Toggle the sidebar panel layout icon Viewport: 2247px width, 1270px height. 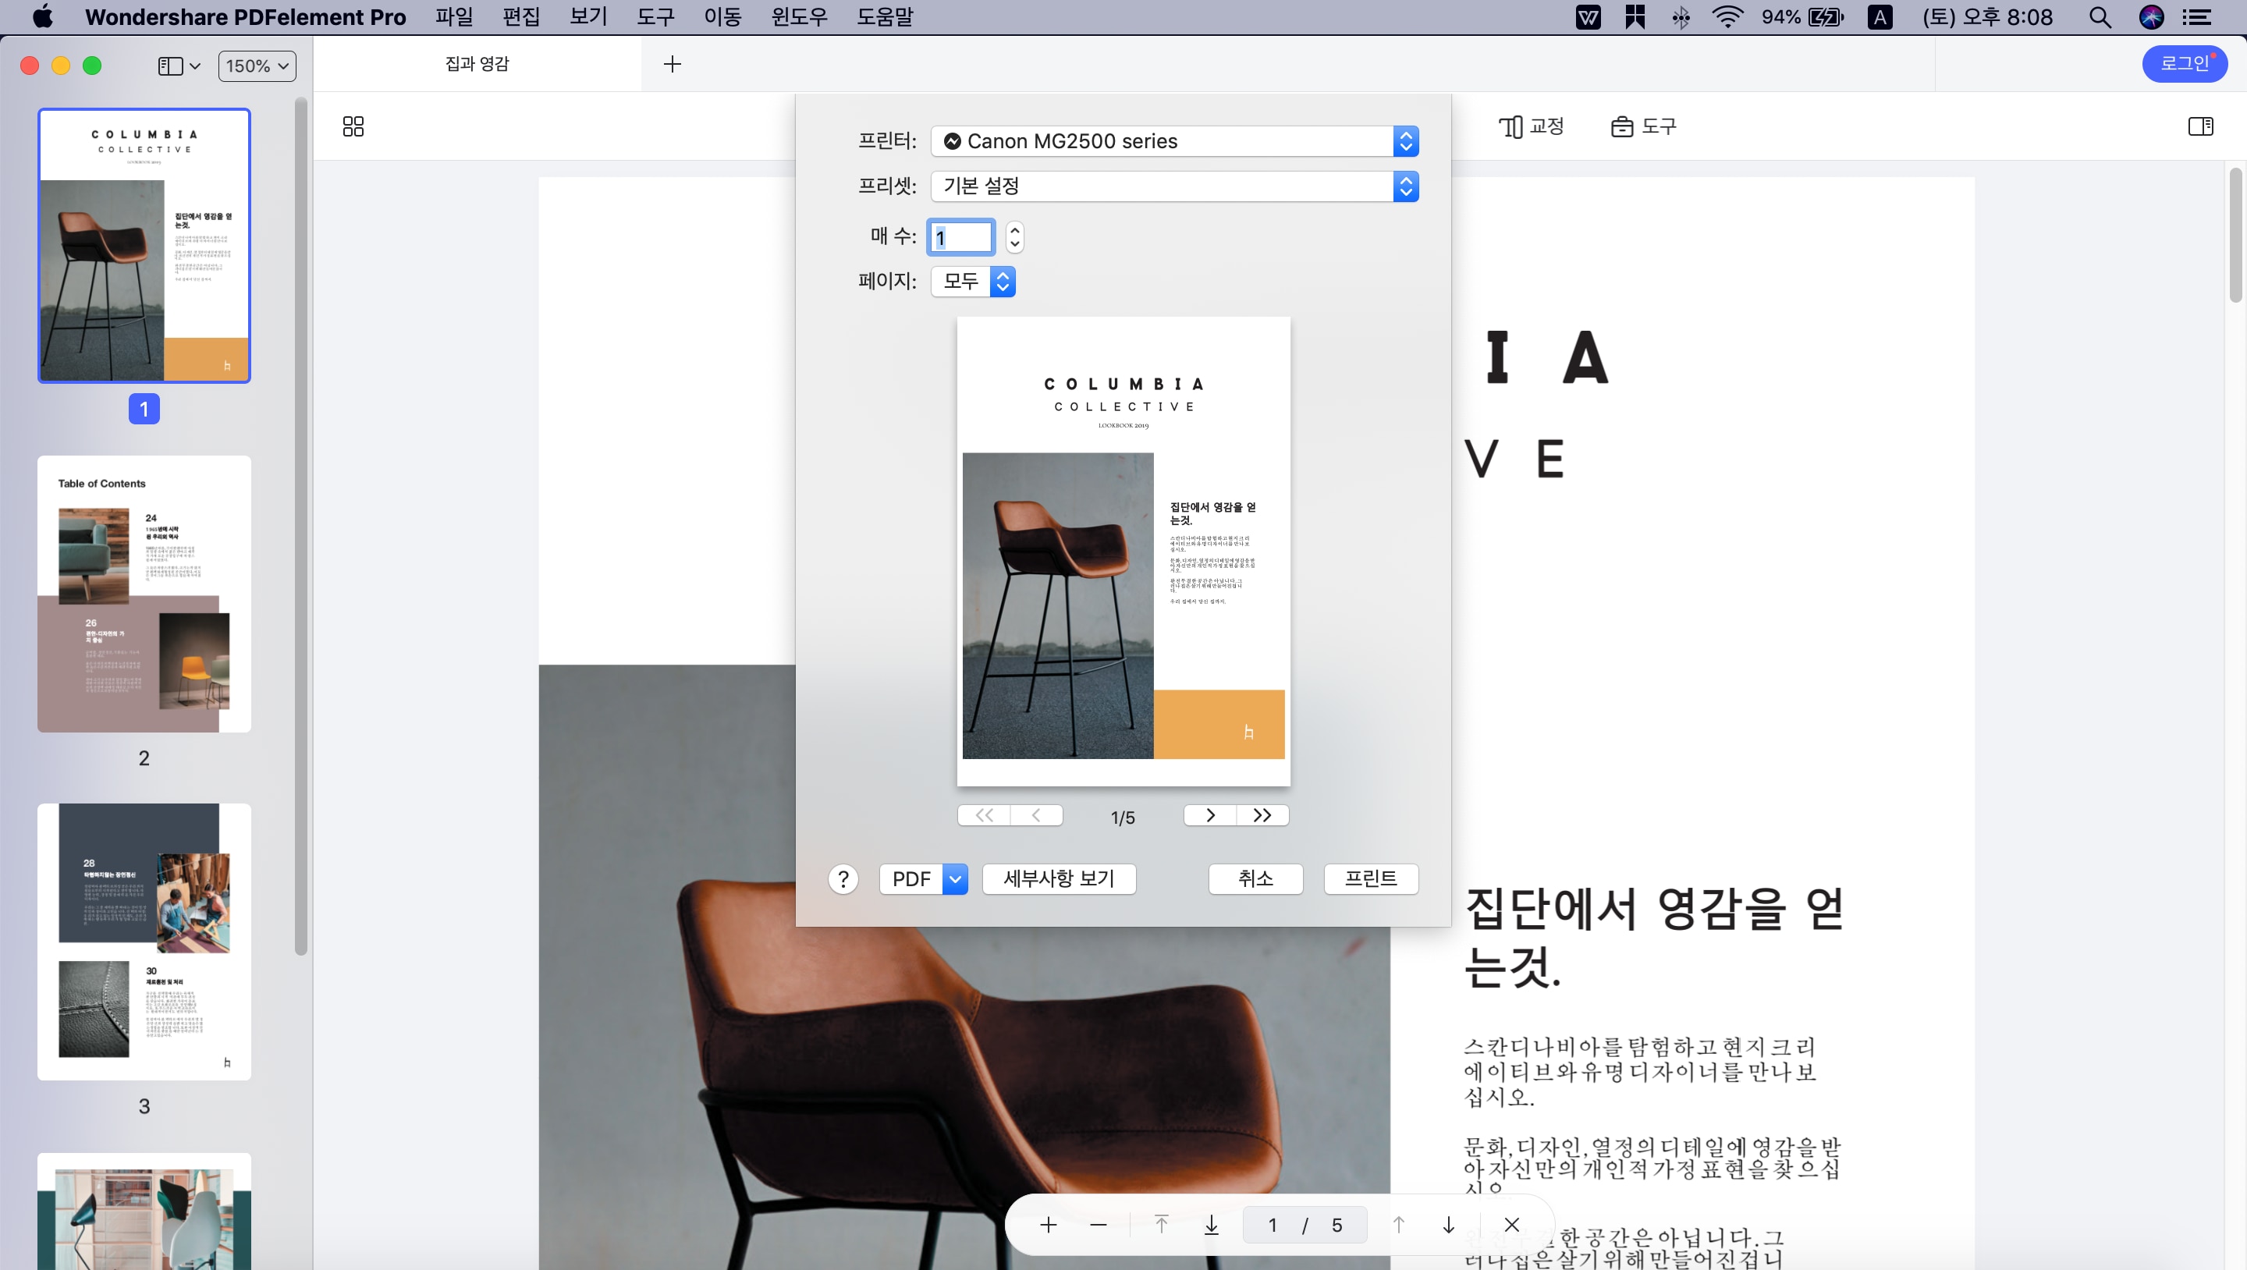click(x=170, y=66)
